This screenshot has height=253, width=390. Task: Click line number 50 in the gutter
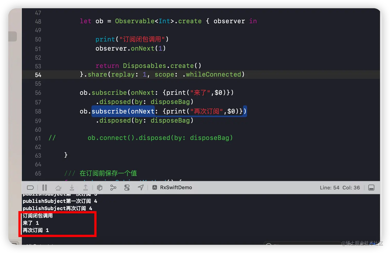[x=38, y=40]
